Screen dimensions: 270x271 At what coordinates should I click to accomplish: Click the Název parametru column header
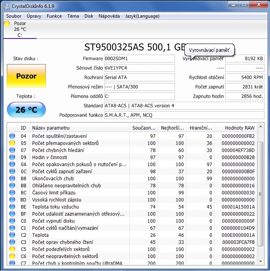click(x=79, y=128)
